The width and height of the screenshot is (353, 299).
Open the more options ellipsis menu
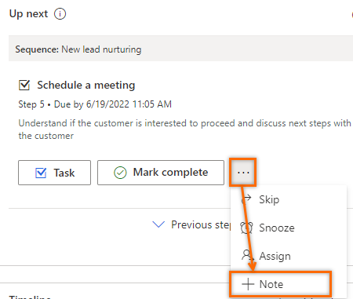pos(243,173)
